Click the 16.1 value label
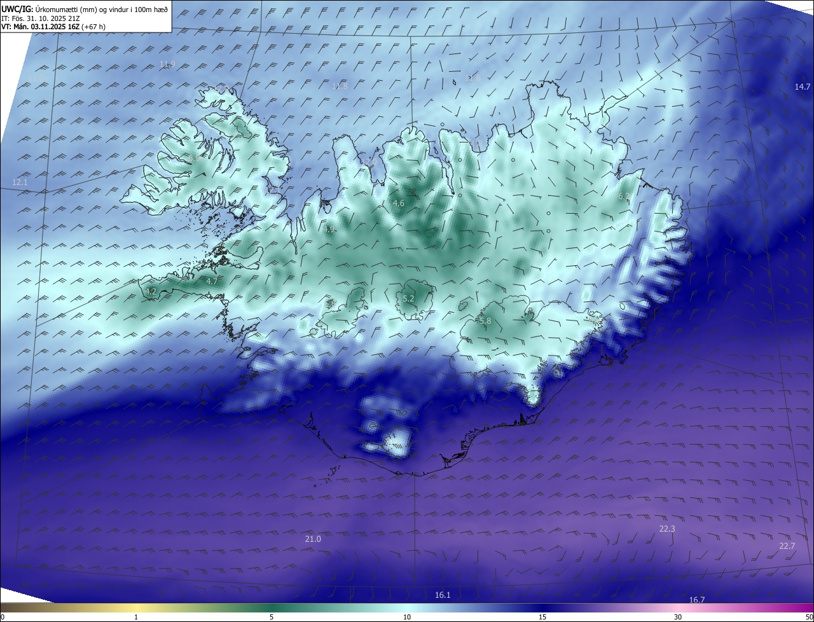The image size is (814, 622). tap(443, 595)
